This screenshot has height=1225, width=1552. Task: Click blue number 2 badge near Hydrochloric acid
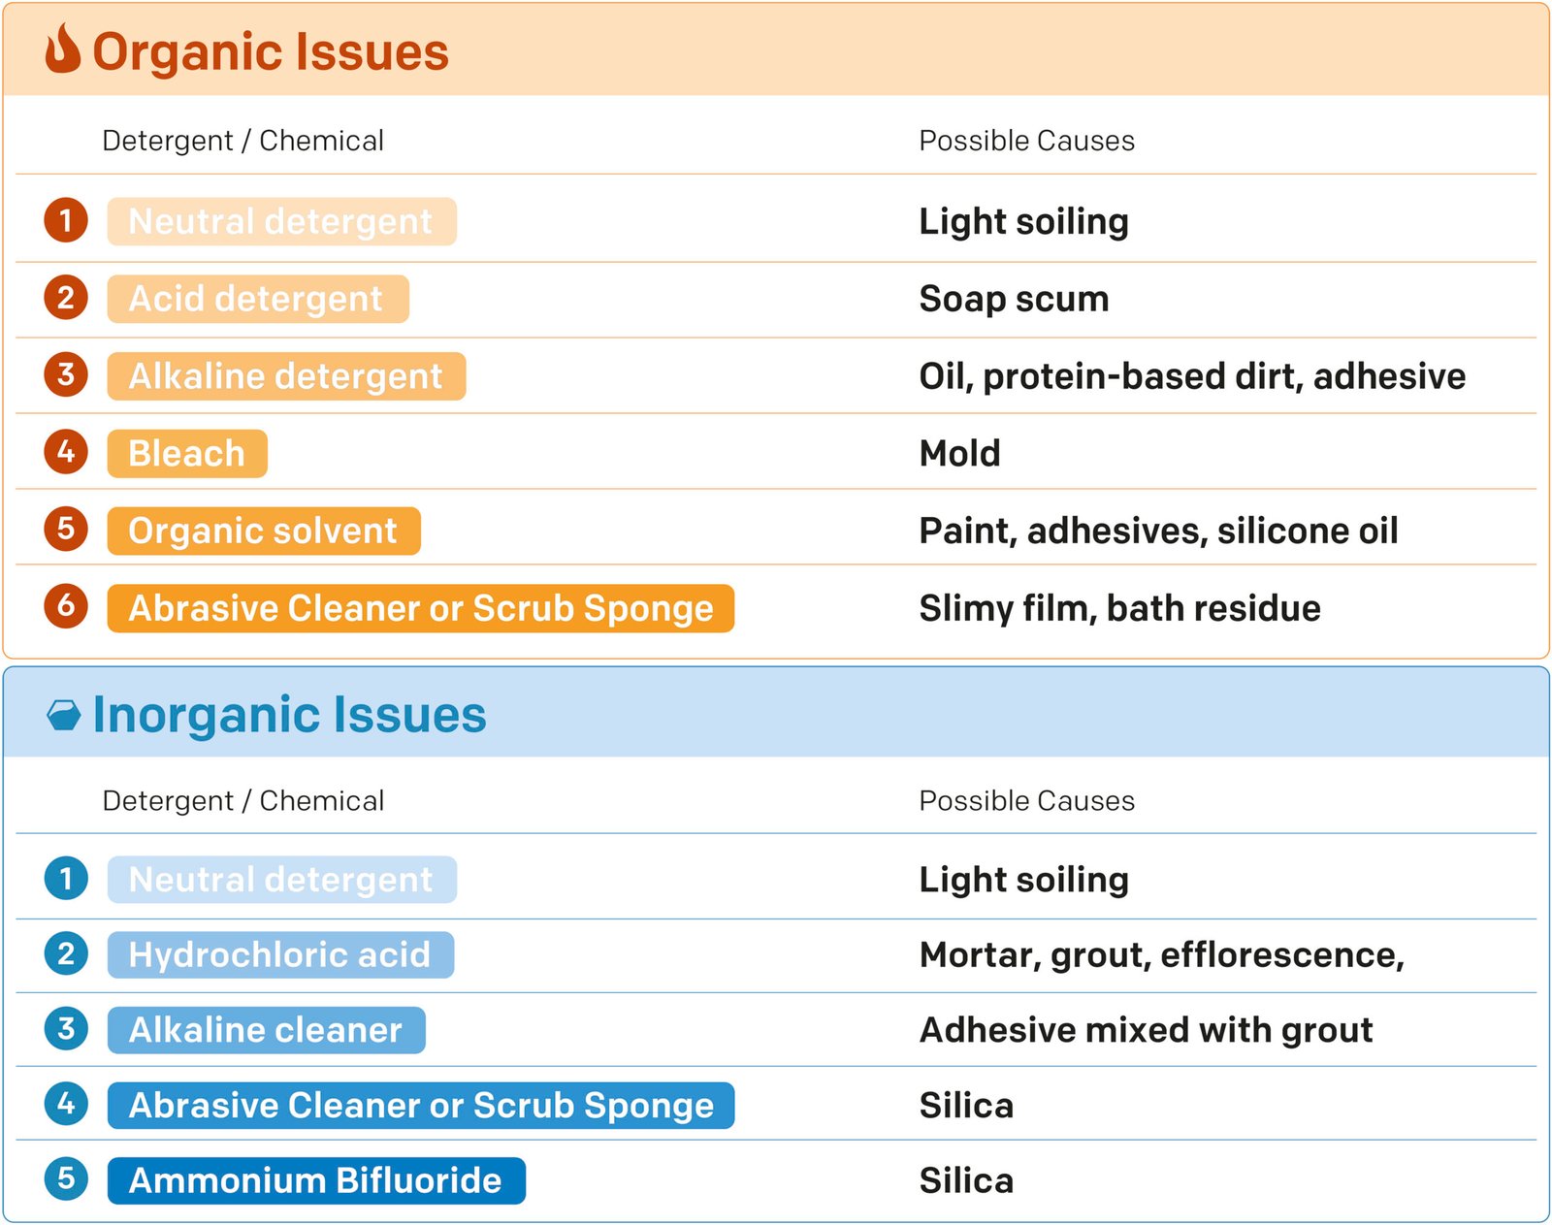point(66,953)
